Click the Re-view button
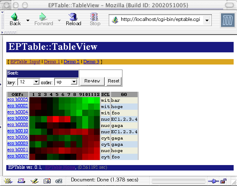This screenshot has height=186, width=237. (x=92, y=81)
